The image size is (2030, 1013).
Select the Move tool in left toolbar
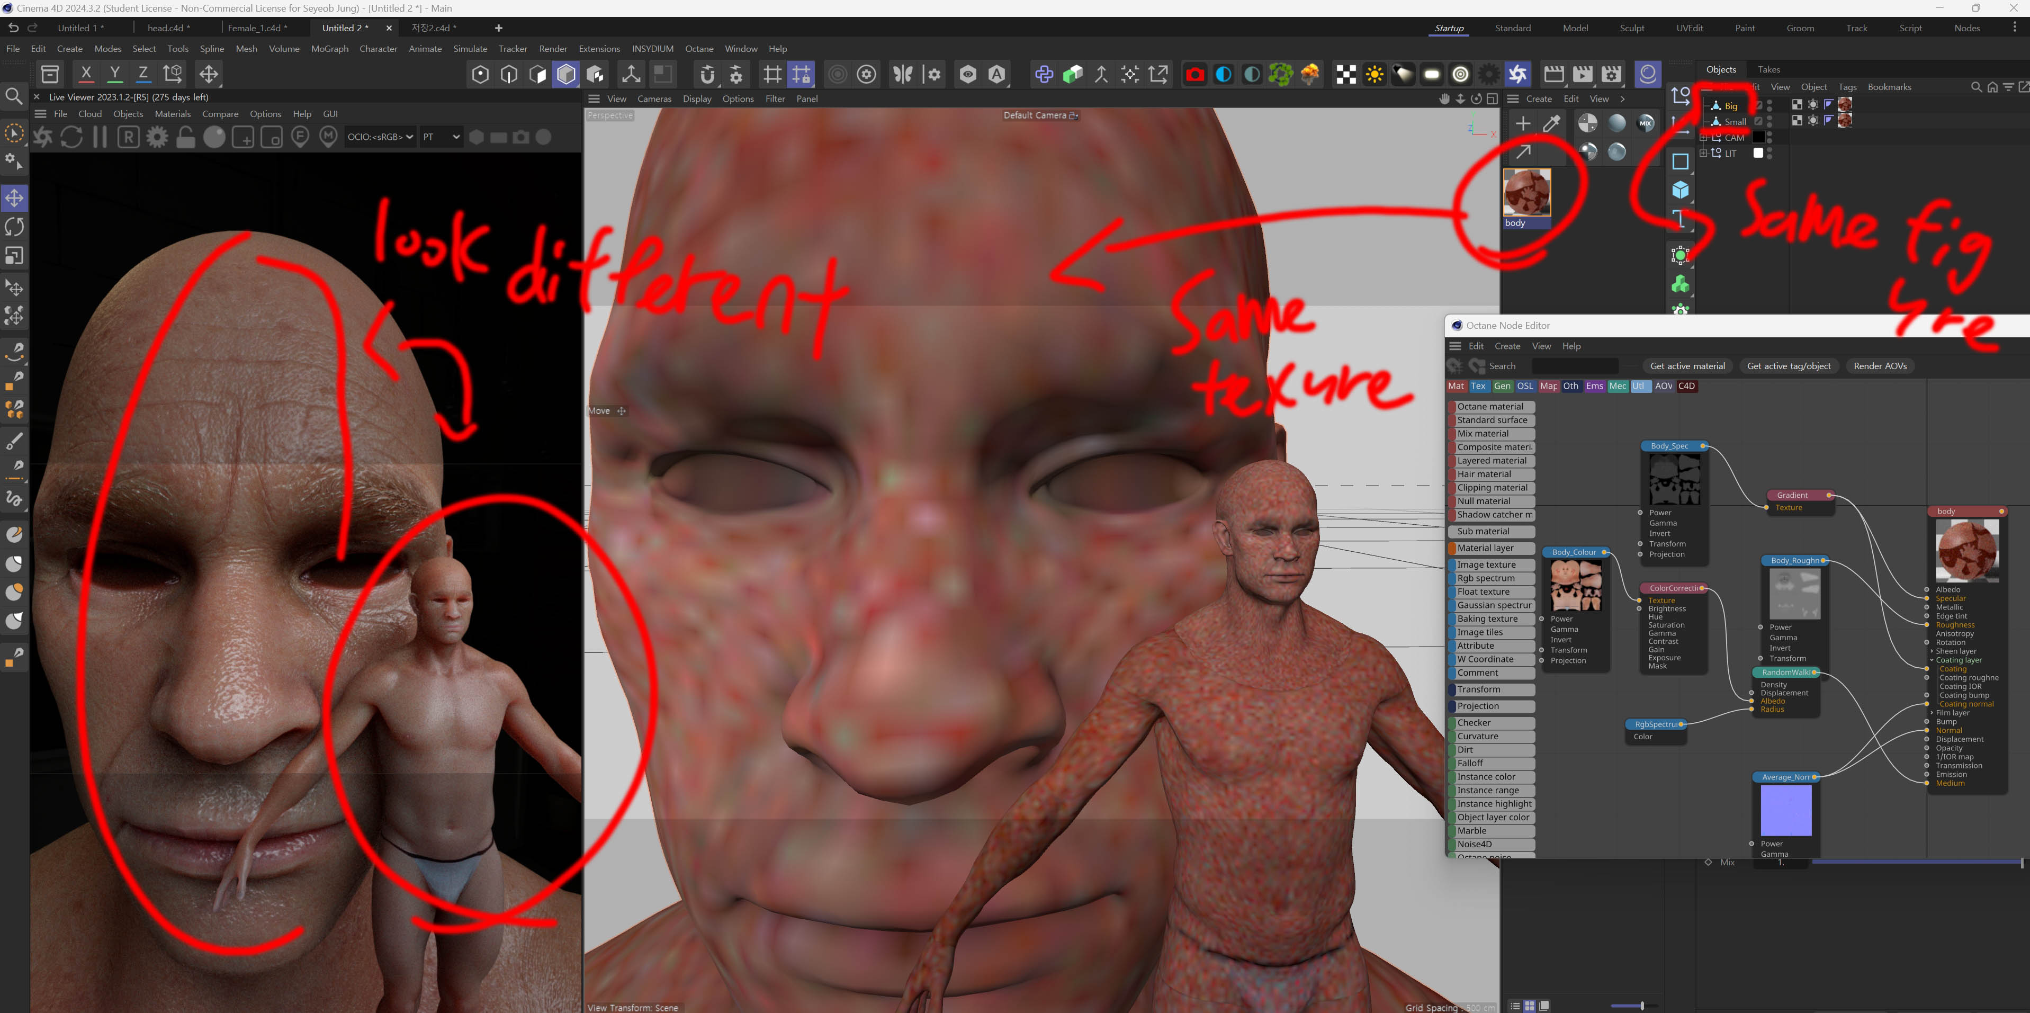tap(14, 198)
